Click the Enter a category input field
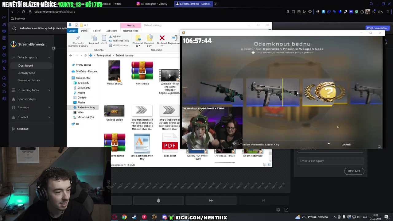393x221 pixels. pyautogui.click(x=330, y=161)
